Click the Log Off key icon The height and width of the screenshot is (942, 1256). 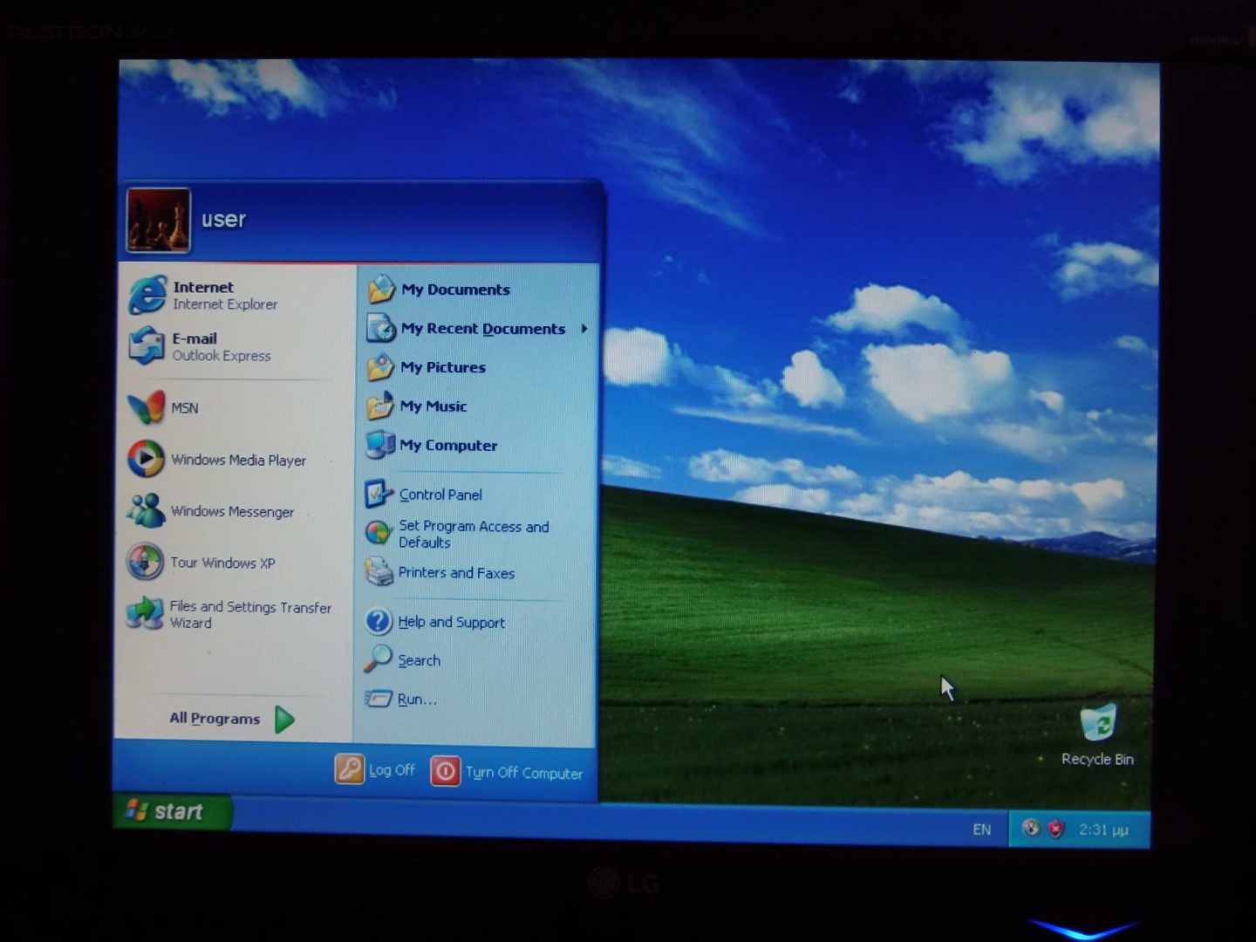coord(349,769)
